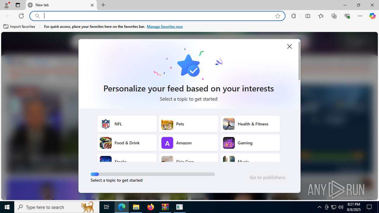Open the profile icon in title bar
The image size is (379, 213).
click(7, 5)
